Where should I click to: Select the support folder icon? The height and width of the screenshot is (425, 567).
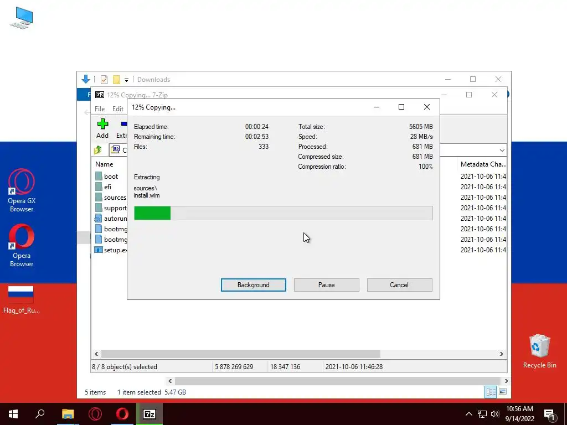pos(99,208)
